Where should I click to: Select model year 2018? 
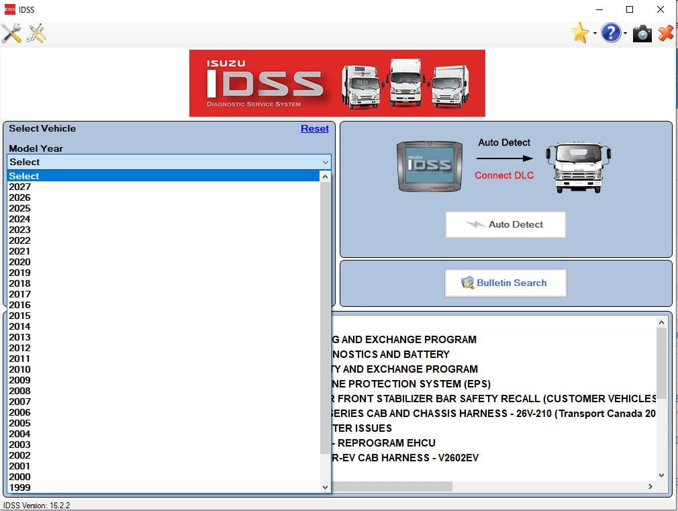point(163,283)
